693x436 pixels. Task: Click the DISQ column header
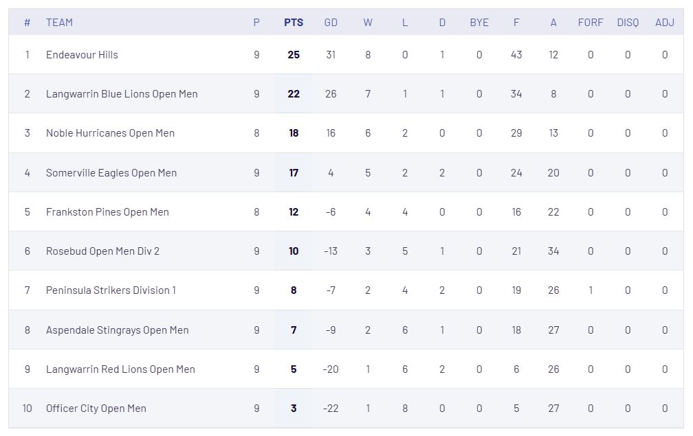(x=628, y=23)
